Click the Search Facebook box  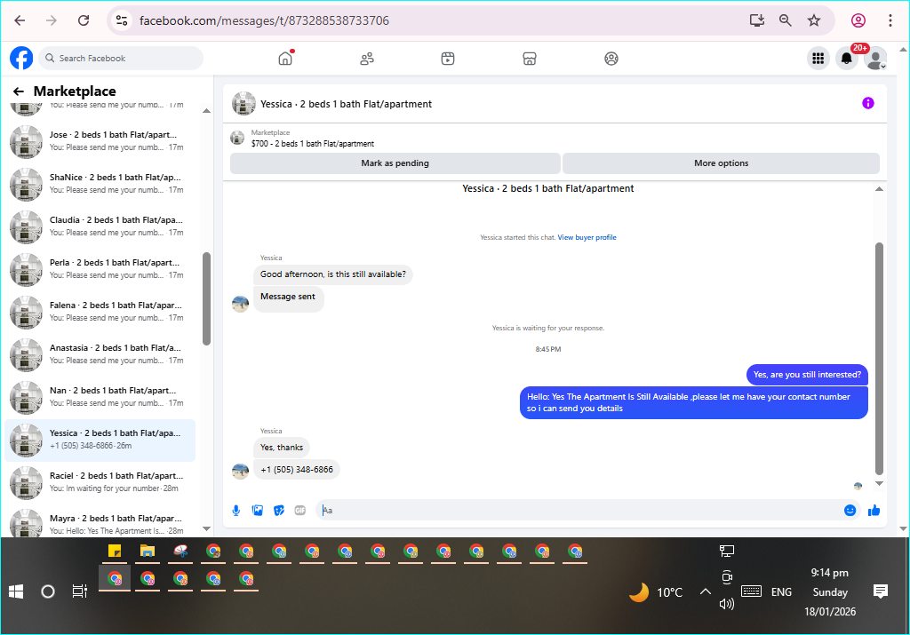121,58
